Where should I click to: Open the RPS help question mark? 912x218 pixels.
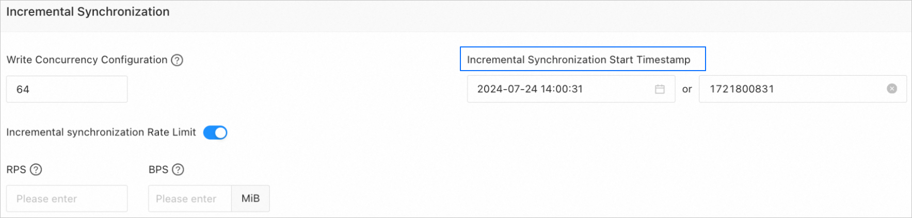(x=36, y=170)
